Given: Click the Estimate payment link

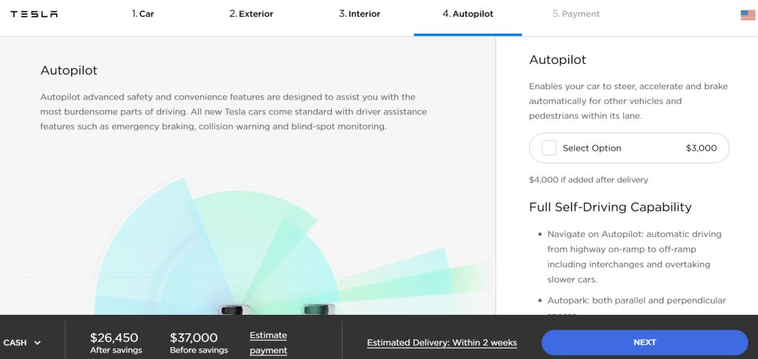Looking at the screenshot, I should (268, 343).
